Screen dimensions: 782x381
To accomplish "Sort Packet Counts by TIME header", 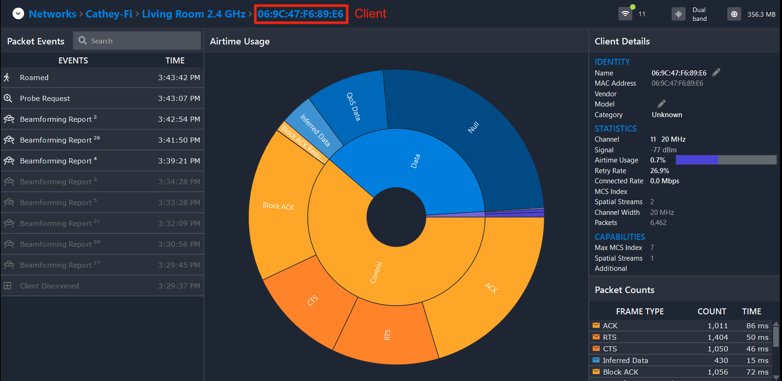I will [x=751, y=312].
